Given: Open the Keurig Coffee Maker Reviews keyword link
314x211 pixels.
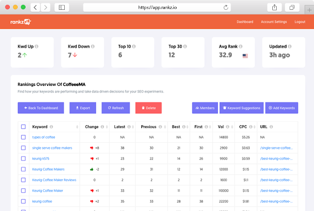Looking at the screenshot, I should tap(54, 180).
